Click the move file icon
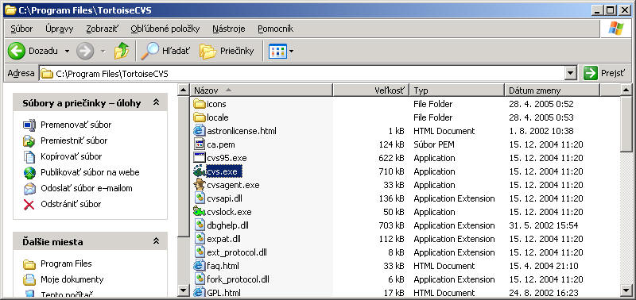Viewport: 636px width, 300px height. click(x=29, y=141)
